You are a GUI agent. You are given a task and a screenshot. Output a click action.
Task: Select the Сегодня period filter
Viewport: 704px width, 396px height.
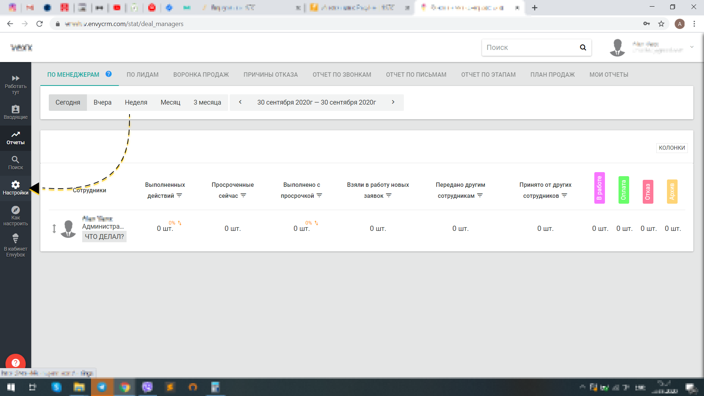pyautogui.click(x=68, y=102)
